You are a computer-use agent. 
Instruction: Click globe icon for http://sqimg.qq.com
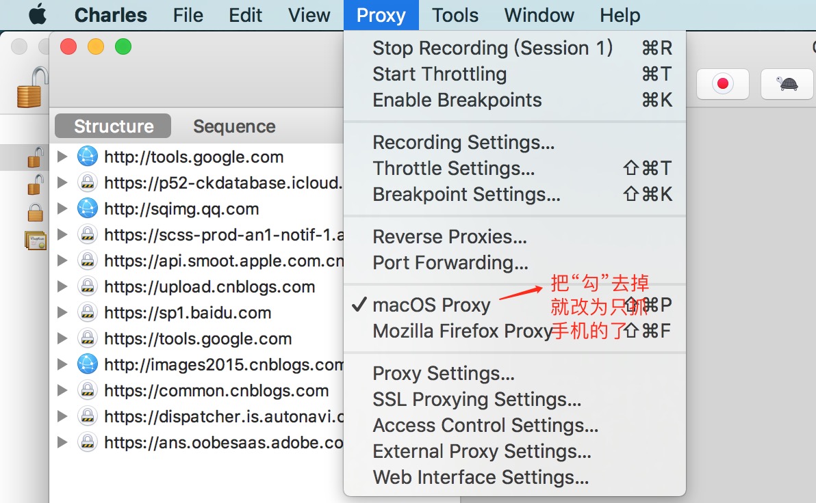[88, 208]
